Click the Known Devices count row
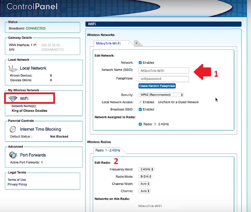The image size is (251, 212). pos(31,75)
